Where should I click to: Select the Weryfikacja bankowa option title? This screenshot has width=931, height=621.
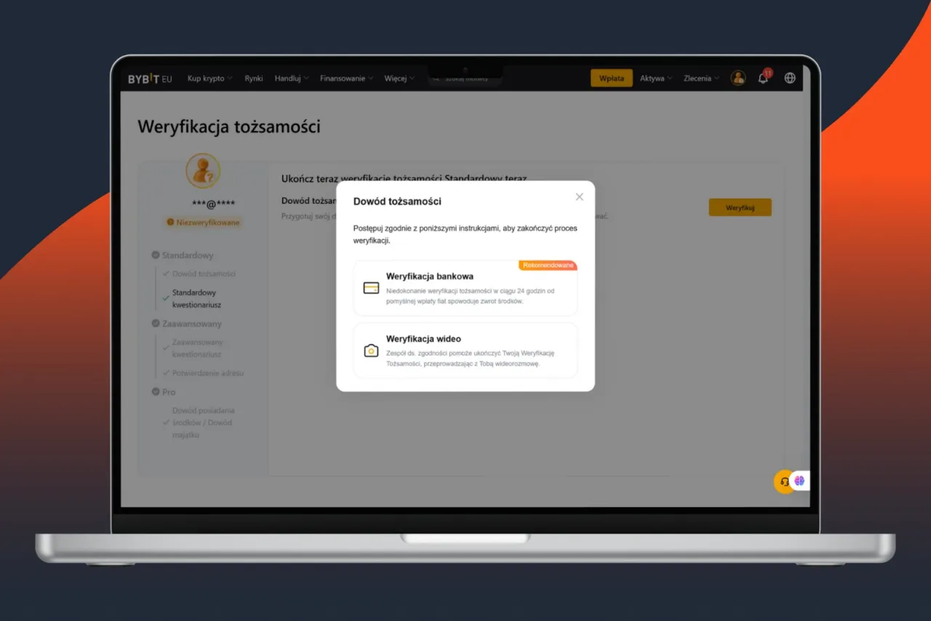[429, 277]
